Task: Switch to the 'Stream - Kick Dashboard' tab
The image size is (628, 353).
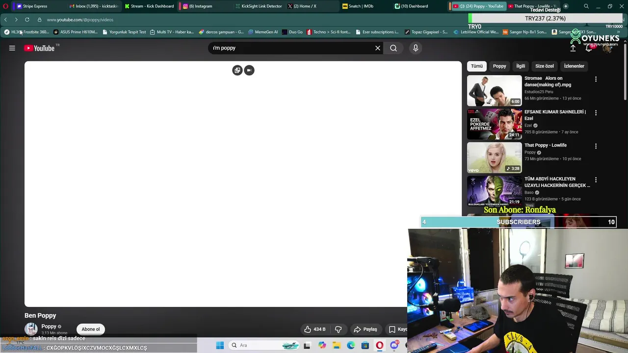Action: [x=149, y=6]
